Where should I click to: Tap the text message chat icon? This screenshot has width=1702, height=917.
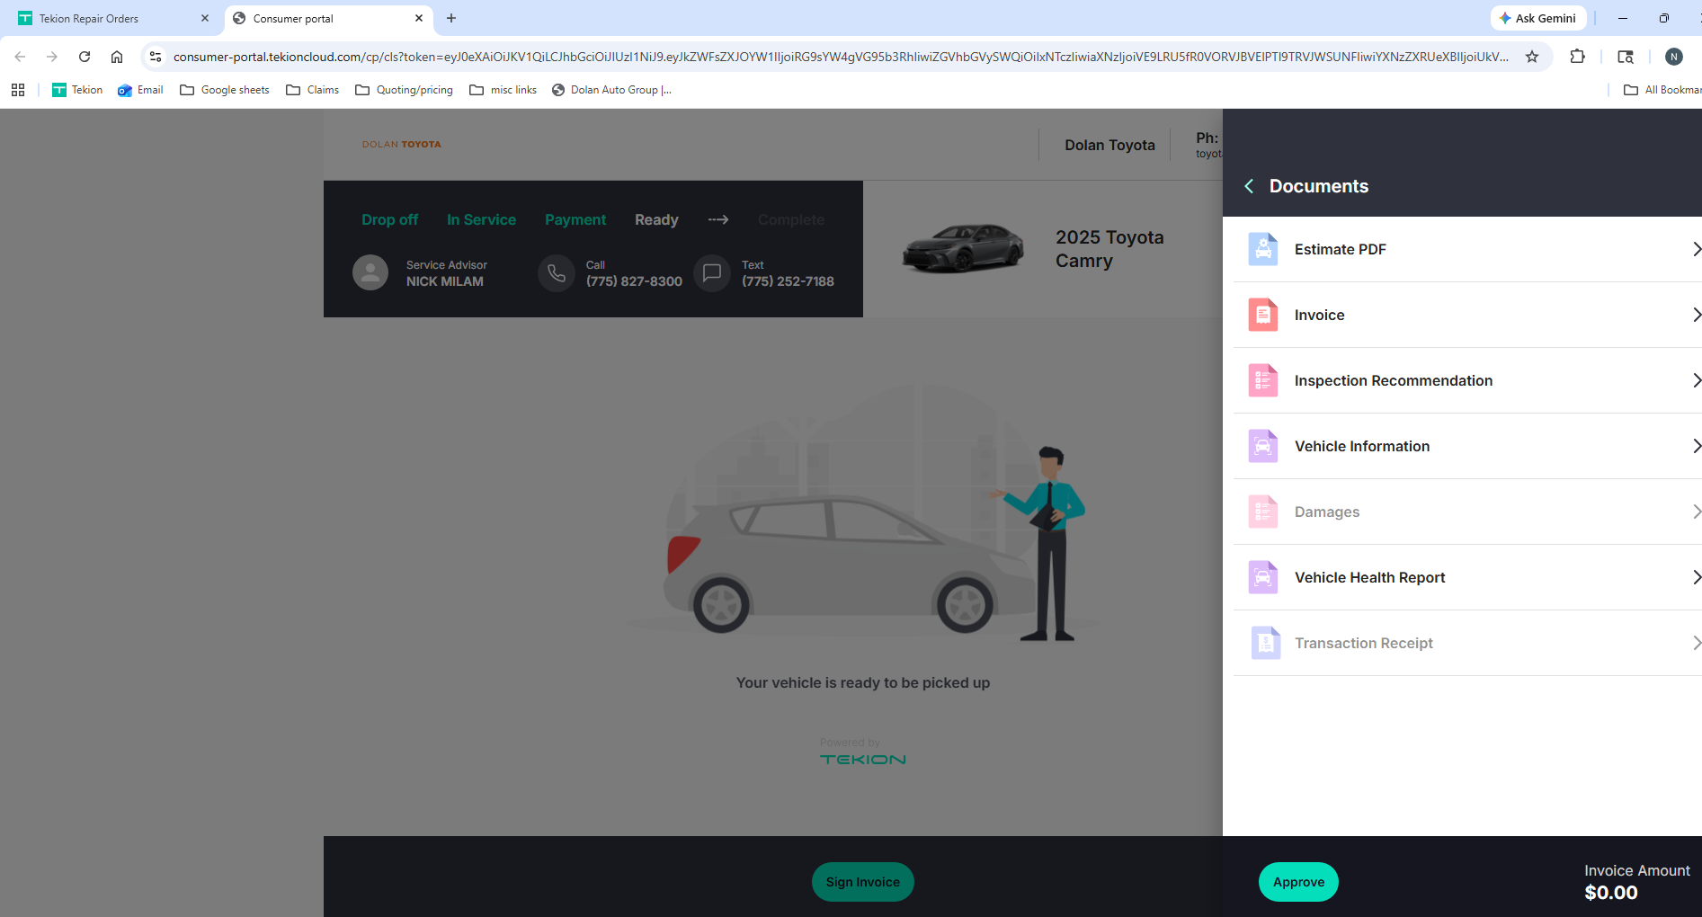point(712,272)
